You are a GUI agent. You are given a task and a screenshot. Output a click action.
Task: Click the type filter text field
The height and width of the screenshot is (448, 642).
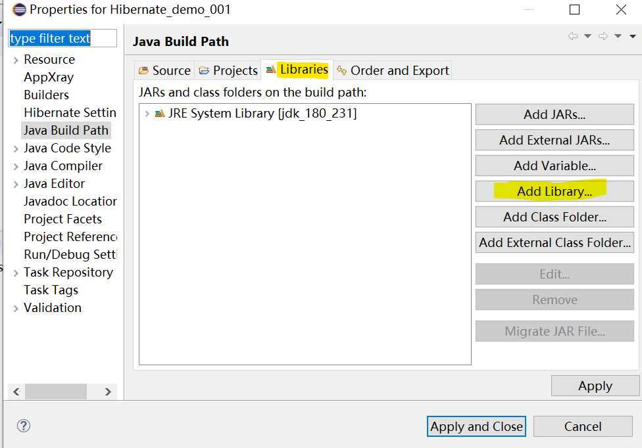click(62, 39)
